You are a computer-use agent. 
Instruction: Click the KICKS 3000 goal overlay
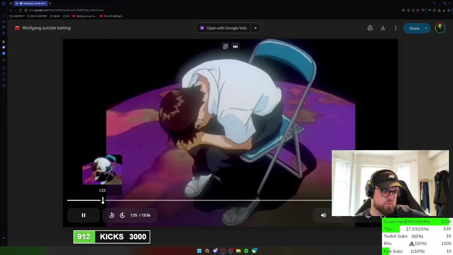[112, 237]
